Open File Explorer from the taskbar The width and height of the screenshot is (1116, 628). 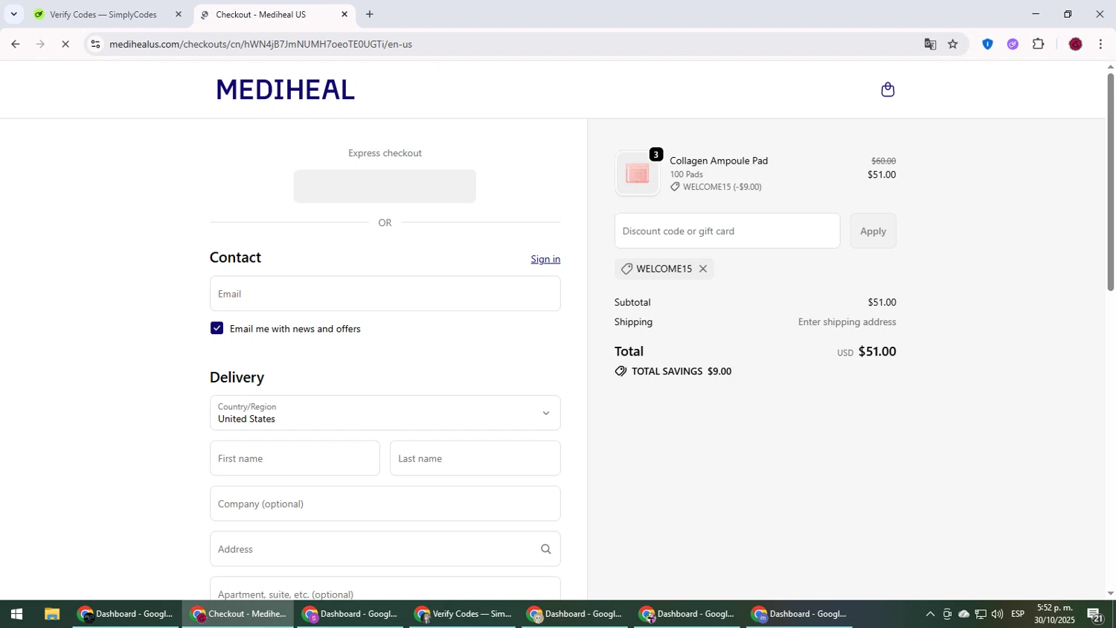[x=51, y=614]
